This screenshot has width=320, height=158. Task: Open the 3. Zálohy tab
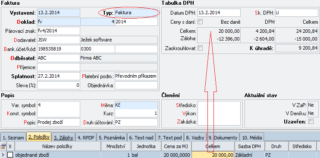63,138
